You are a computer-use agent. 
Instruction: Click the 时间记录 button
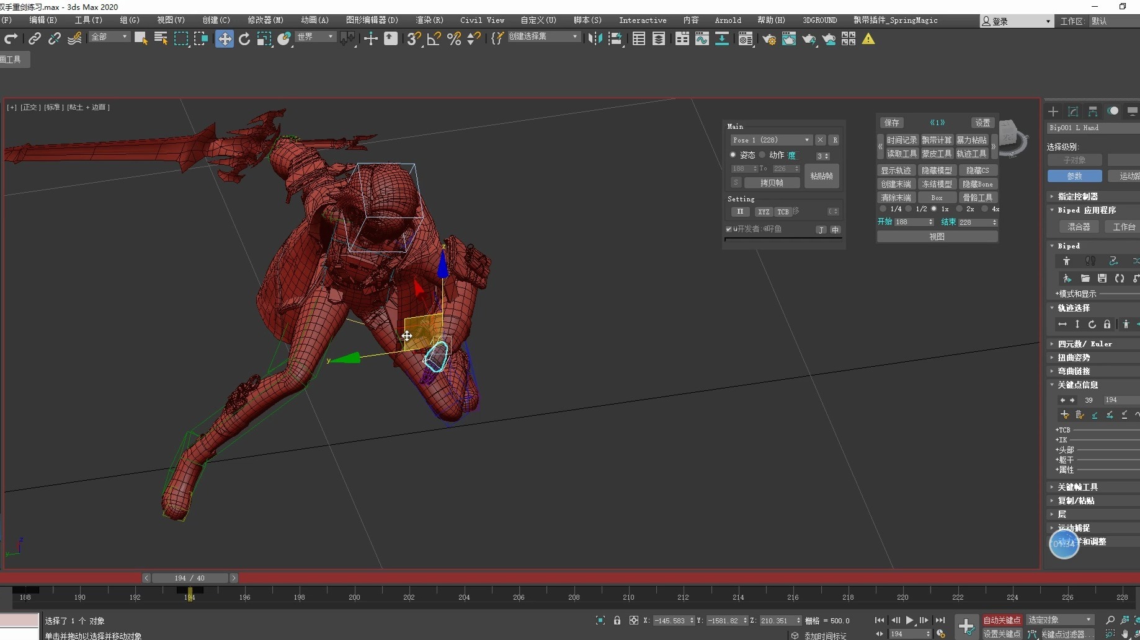pos(901,140)
